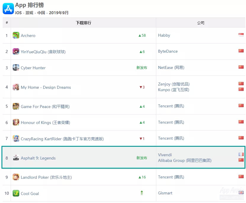Click China flag in Honour of Kings row

241,122
